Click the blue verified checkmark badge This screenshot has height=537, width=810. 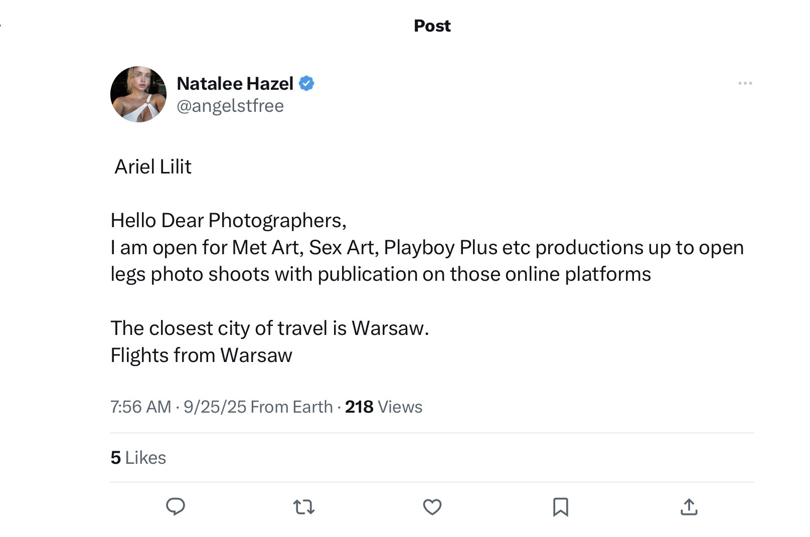[x=306, y=83]
